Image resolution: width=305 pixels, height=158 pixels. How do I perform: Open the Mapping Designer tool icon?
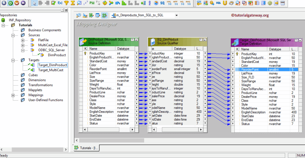pyautogui.click(x=104, y=15)
